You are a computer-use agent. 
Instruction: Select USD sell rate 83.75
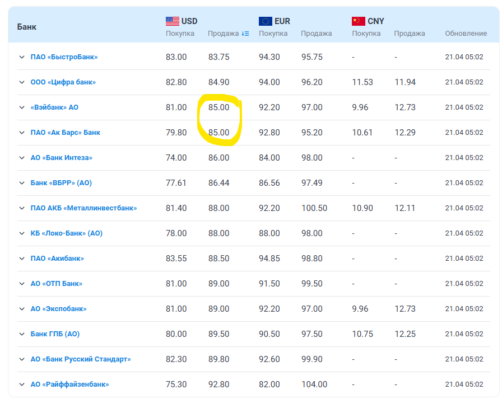click(219, 57)
